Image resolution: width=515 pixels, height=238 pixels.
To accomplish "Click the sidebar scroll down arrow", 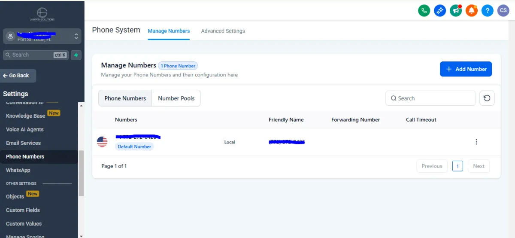I will [82, 235].
